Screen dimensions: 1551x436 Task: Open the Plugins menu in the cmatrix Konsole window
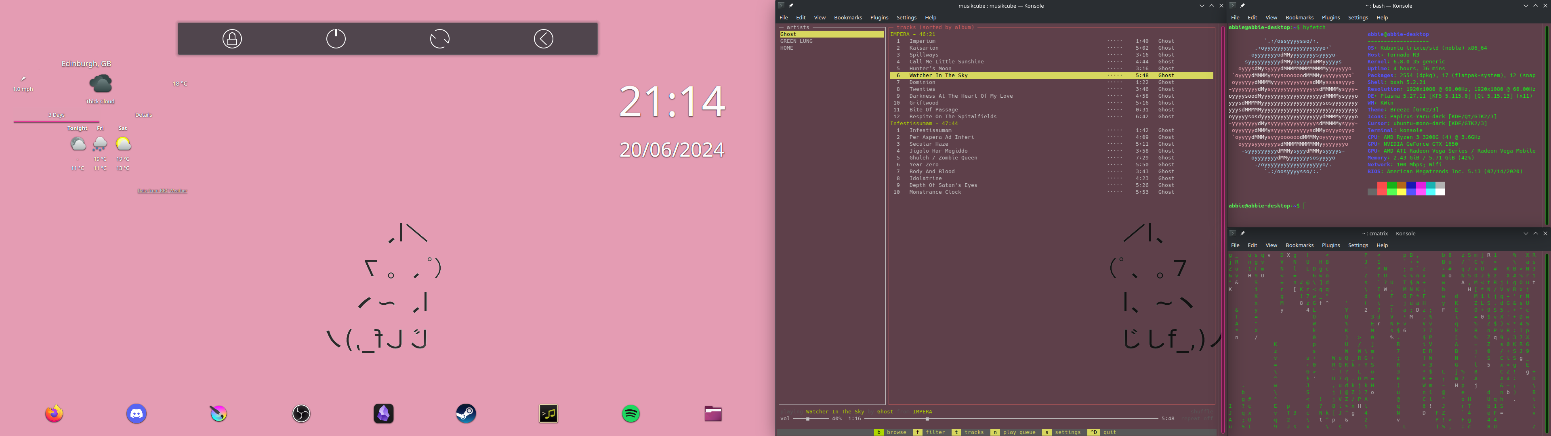coord(1330,245)
